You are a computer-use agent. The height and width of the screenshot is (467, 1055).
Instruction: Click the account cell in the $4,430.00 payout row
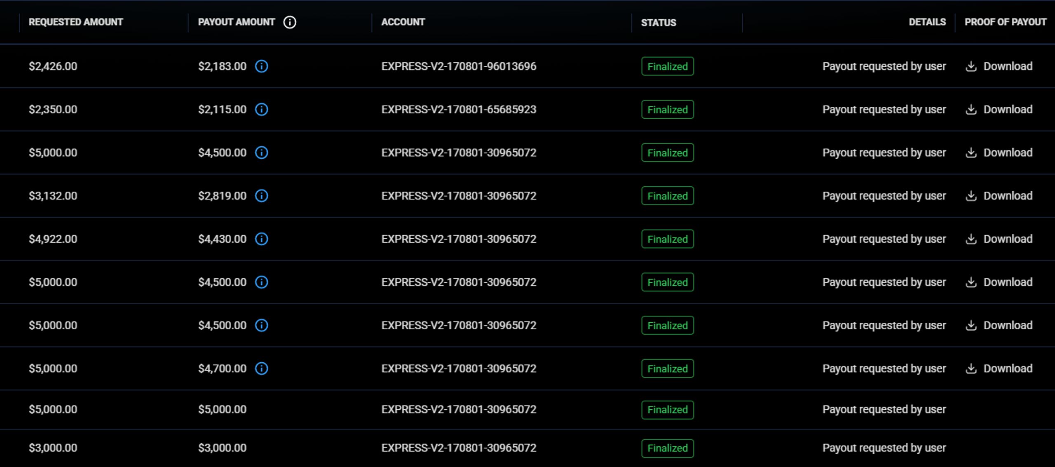(x=459, y=239)
